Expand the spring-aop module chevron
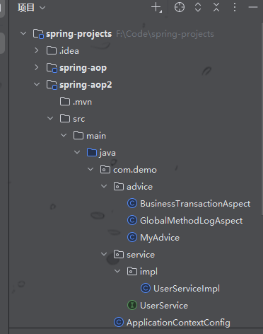The height and width of the screenshot is (334, 263). point(37,67)
